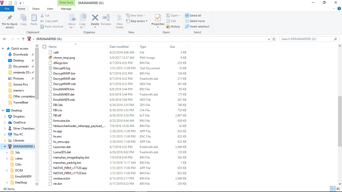This screenshot has height=192, width=342.
Task: Click the Rename ribbon icon
Action: point(106,17)
